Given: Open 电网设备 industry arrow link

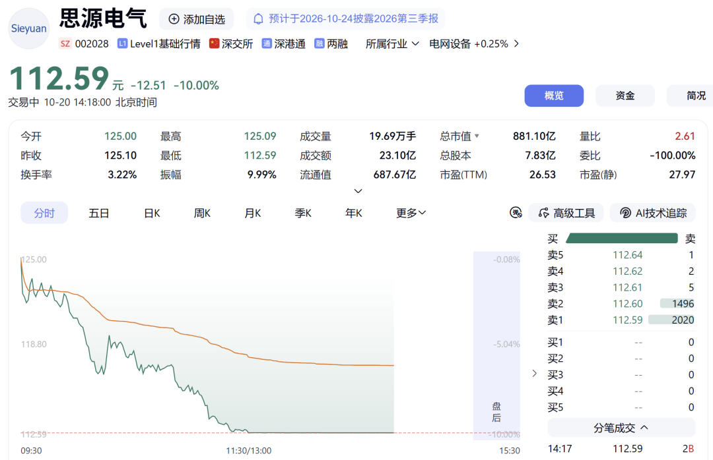Looking at the screenshot, I should pos(516,43).
